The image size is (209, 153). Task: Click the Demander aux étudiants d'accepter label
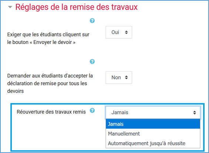(x=50, y=84)
